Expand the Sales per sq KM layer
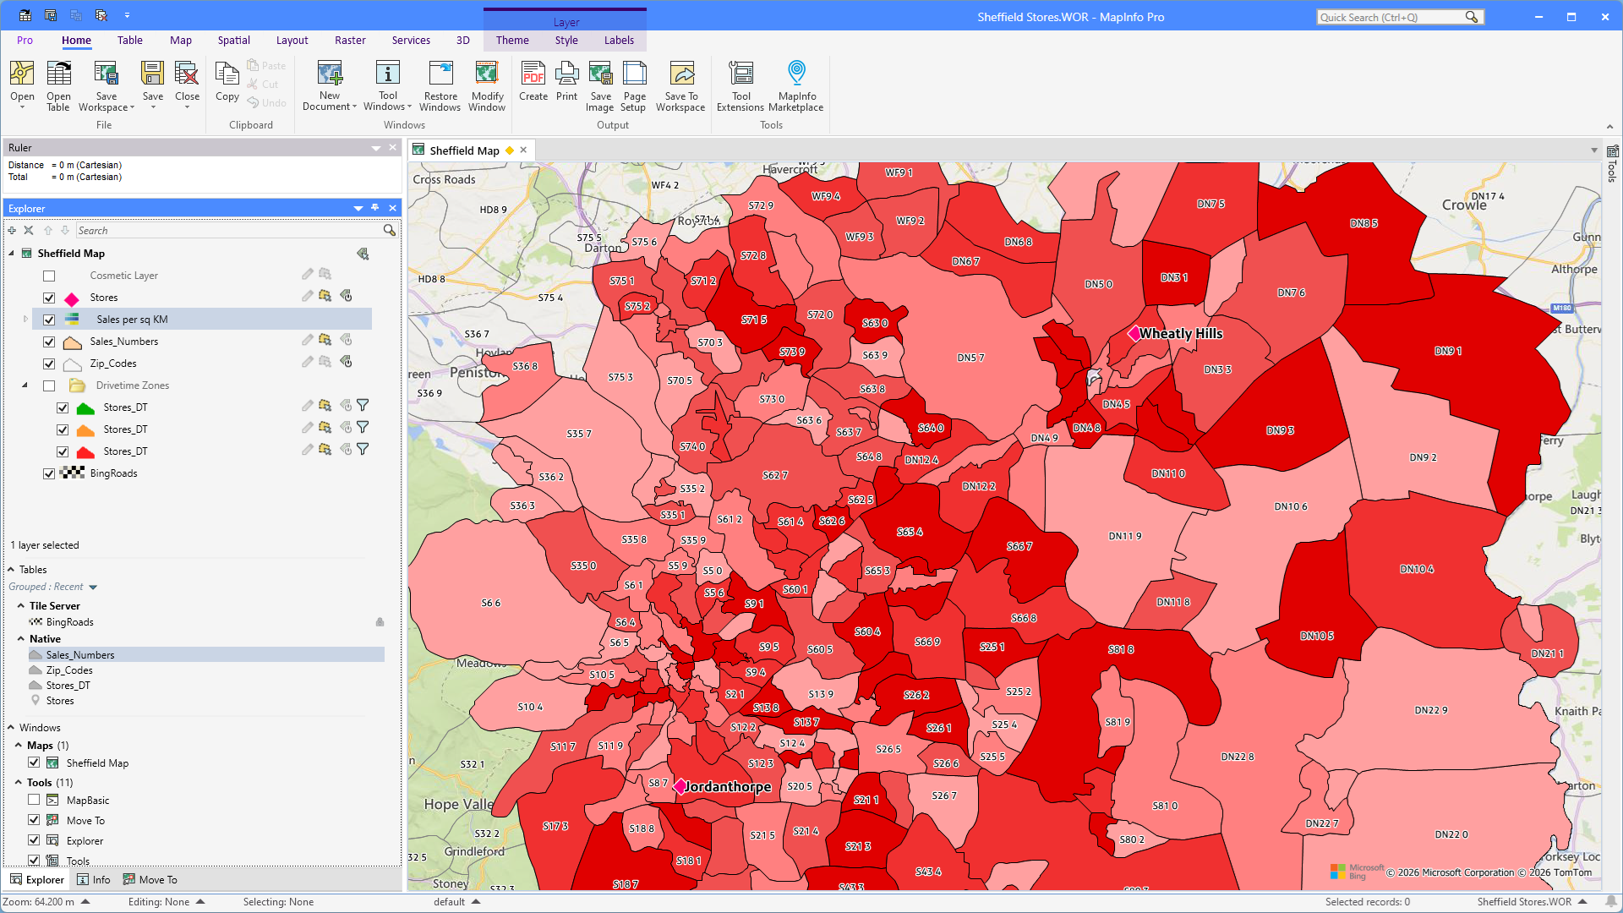 click(x=25, y=320)
